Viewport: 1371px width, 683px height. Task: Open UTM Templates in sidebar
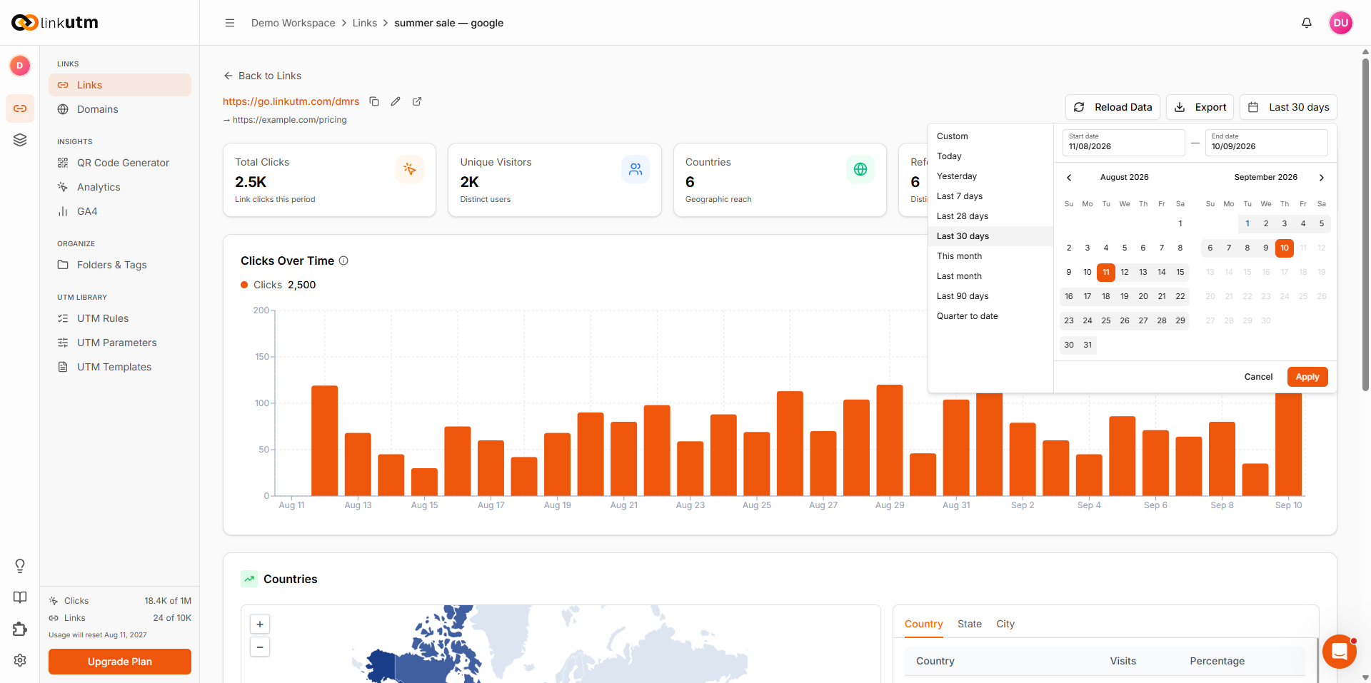pos(120,367)
